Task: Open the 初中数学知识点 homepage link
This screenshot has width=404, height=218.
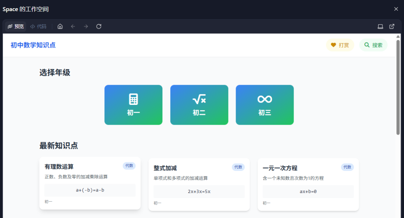Action: click(33, 45)
